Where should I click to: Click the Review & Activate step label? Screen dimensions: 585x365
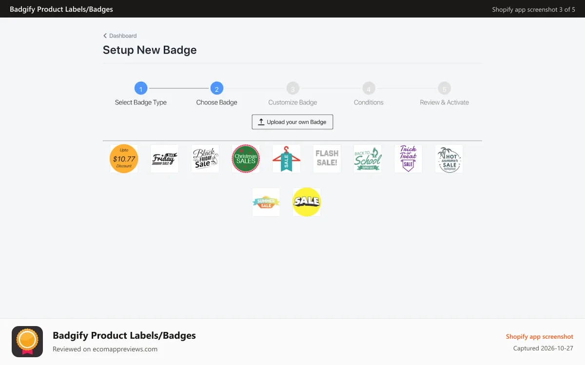click(x=445, y=102)
